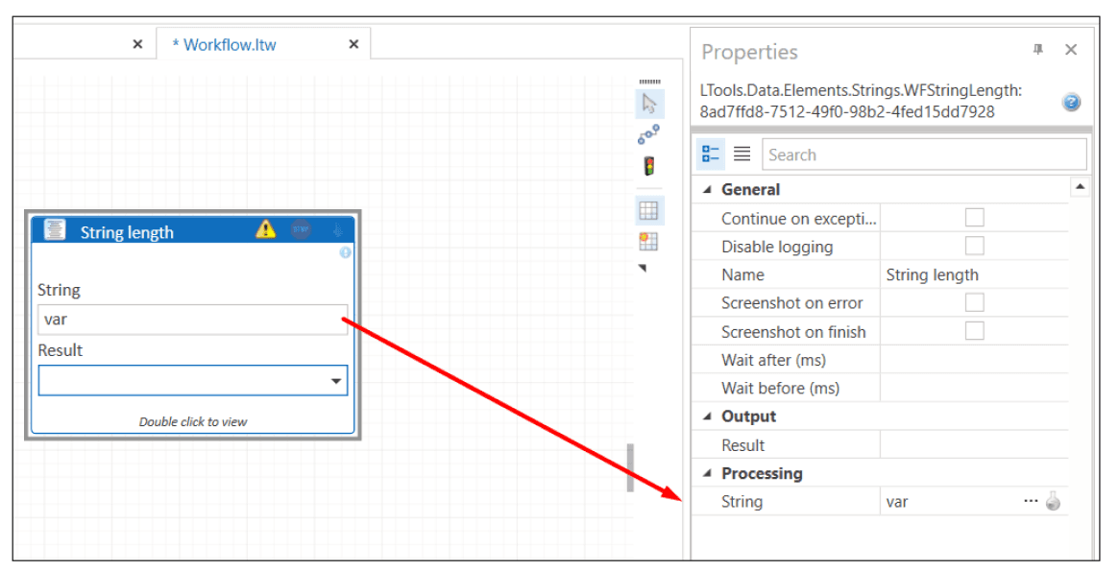This screenshot has width=1119, height=571.
Task: Switch properties to categorized view
Action: point(711,154)
